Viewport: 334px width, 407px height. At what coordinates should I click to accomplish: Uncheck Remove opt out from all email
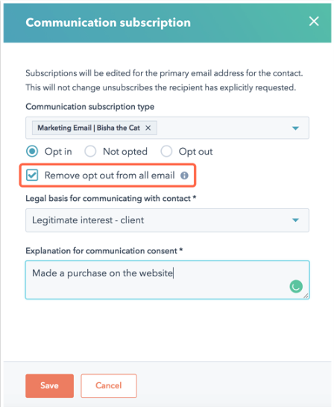[x=32, y=175]
